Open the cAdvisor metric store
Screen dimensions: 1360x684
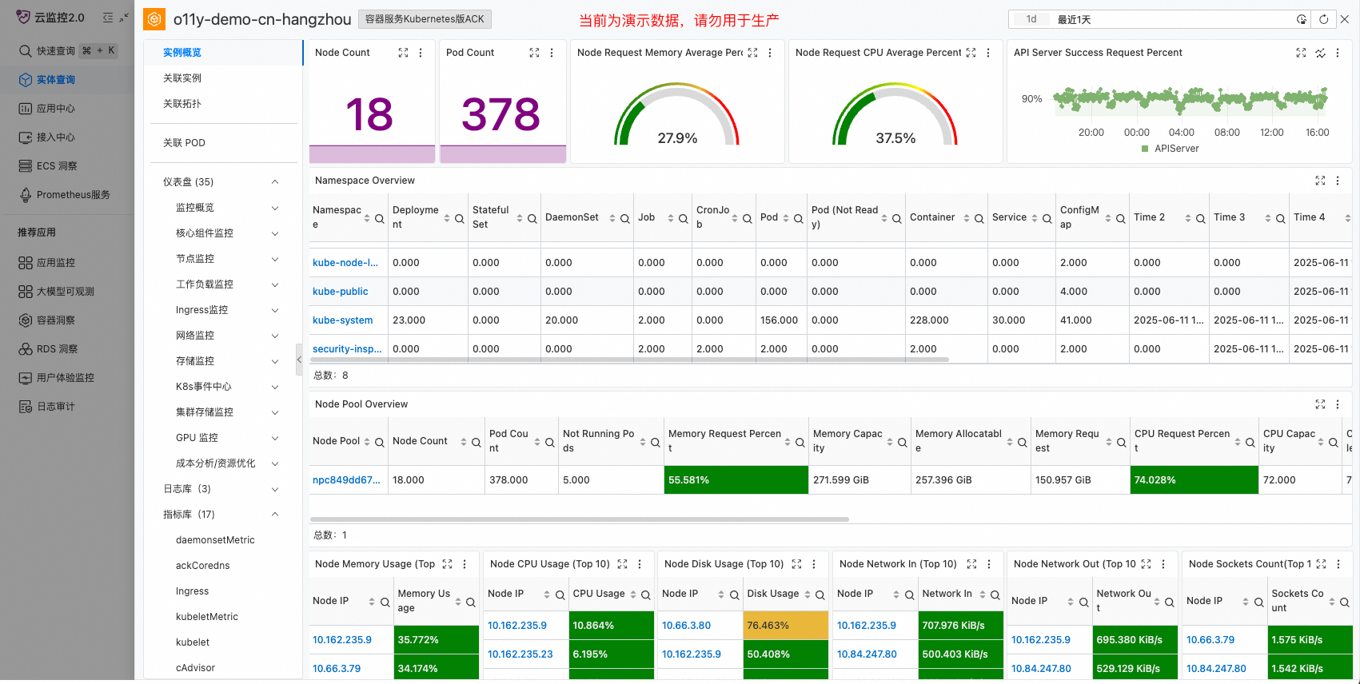tap(196, 668)
